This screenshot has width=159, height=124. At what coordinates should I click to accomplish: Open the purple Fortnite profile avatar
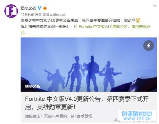coord(11,11)
